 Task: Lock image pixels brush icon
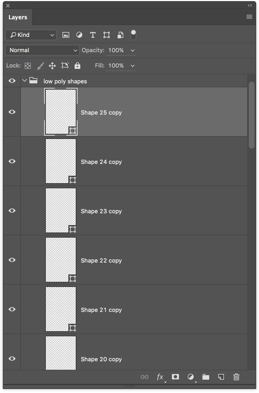click(40, 66)
